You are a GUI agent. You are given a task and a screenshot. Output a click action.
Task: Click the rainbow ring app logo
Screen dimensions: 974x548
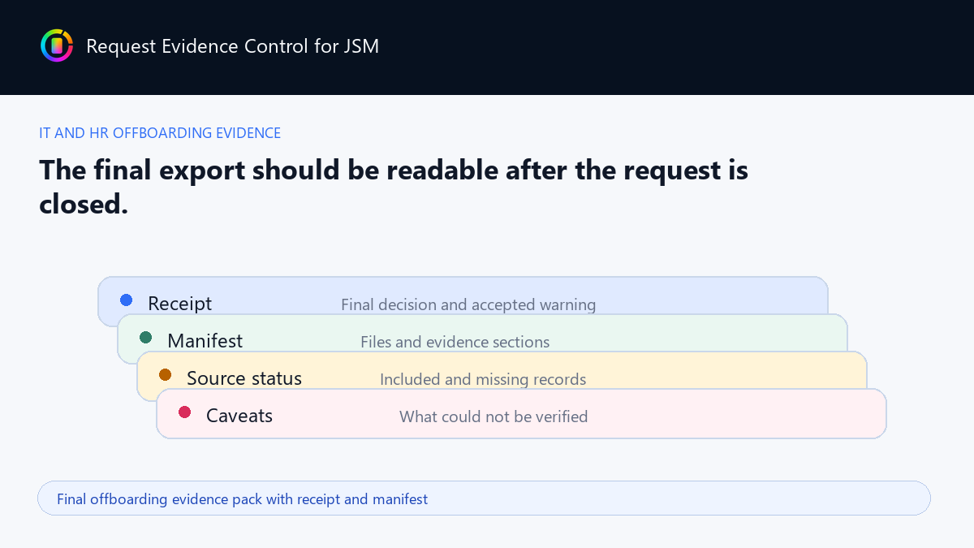click(57, 45)
